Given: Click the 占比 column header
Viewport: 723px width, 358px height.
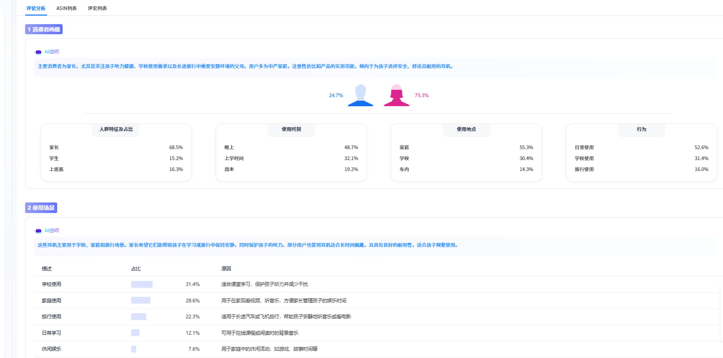Looking at the screenshot, I should click(136, 269).
